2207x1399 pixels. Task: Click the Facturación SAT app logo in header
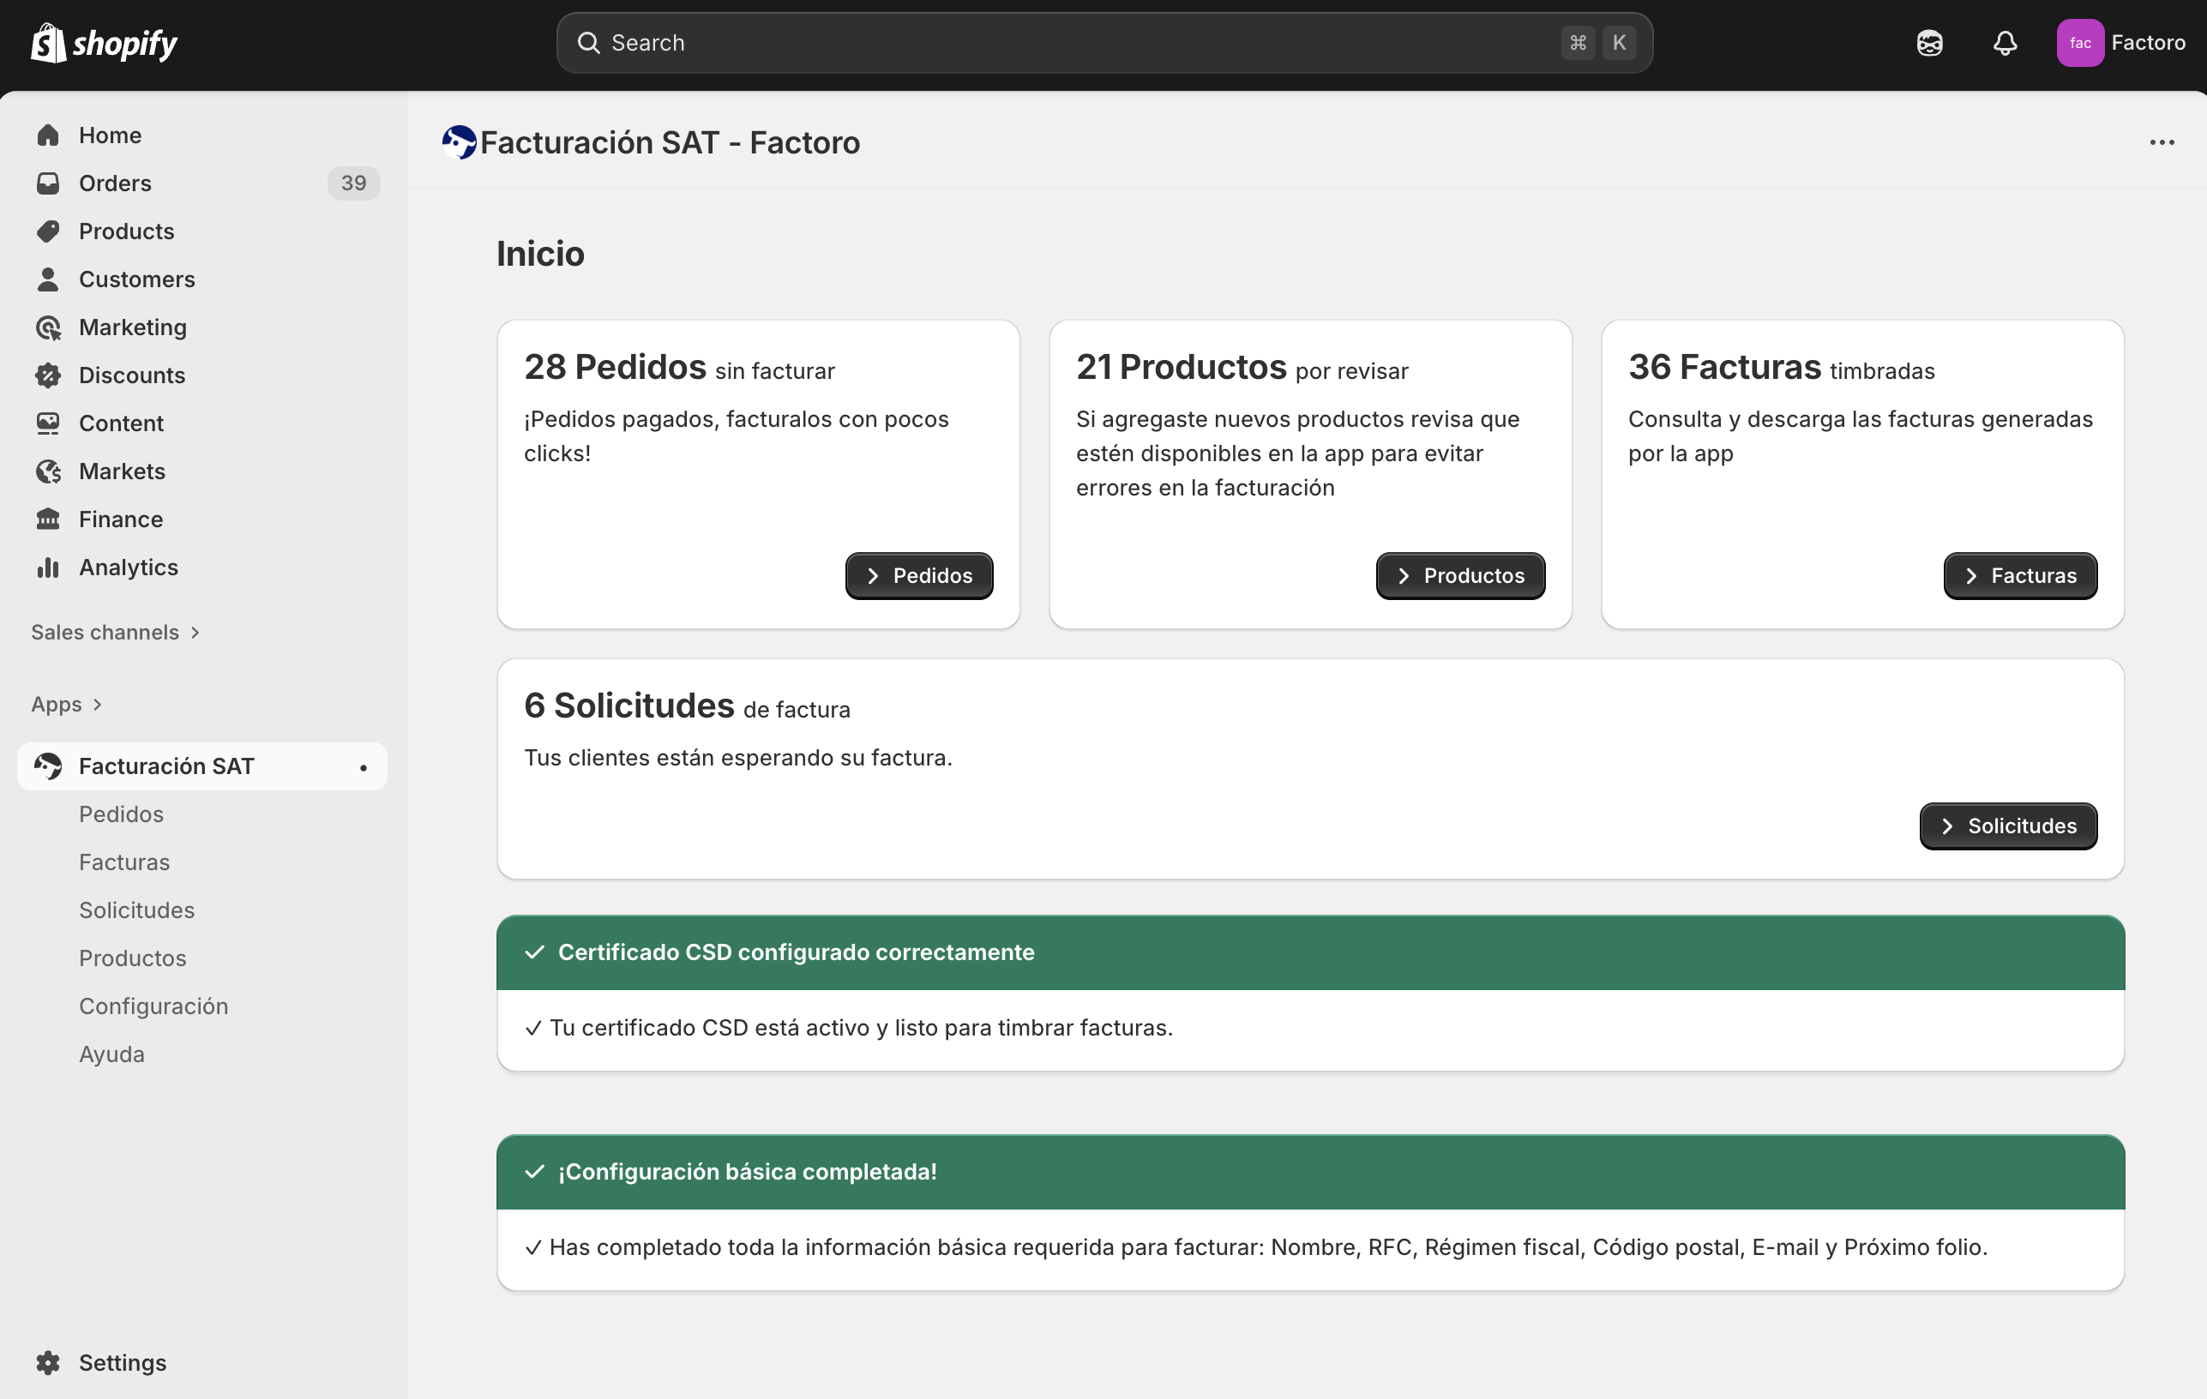460,143
